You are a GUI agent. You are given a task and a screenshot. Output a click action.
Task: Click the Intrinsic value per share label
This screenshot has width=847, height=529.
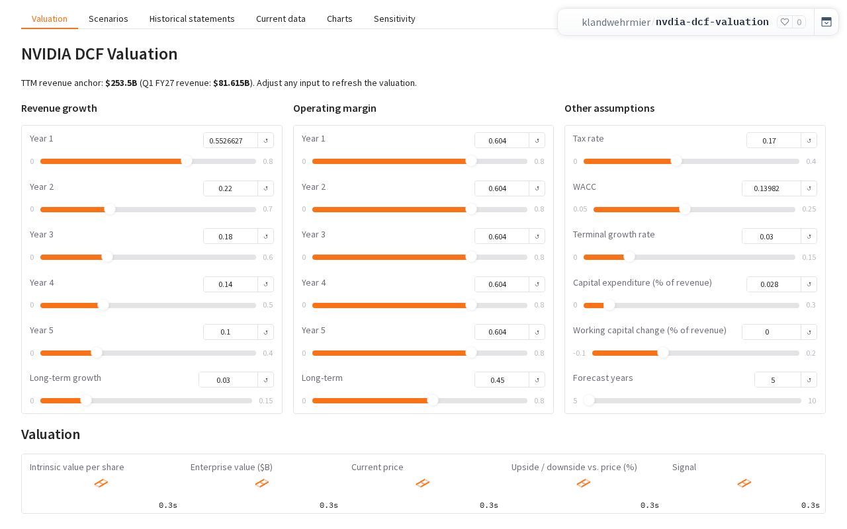pos(77,467)
